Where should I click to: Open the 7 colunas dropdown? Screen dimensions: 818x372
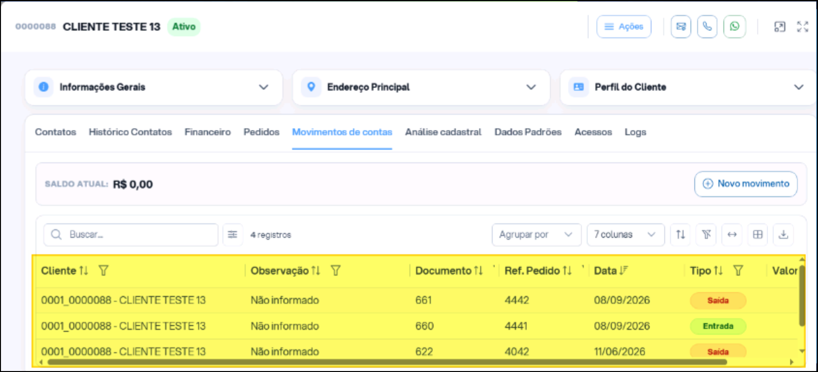(626, 234)
